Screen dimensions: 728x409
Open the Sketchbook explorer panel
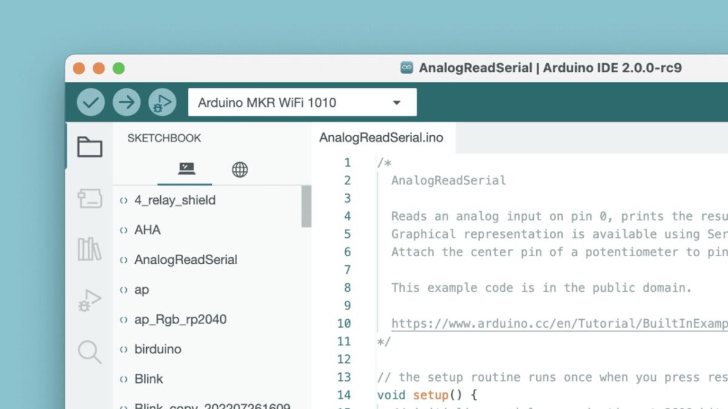point(89,146)
